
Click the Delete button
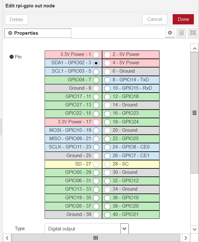[x=16, y=19]
